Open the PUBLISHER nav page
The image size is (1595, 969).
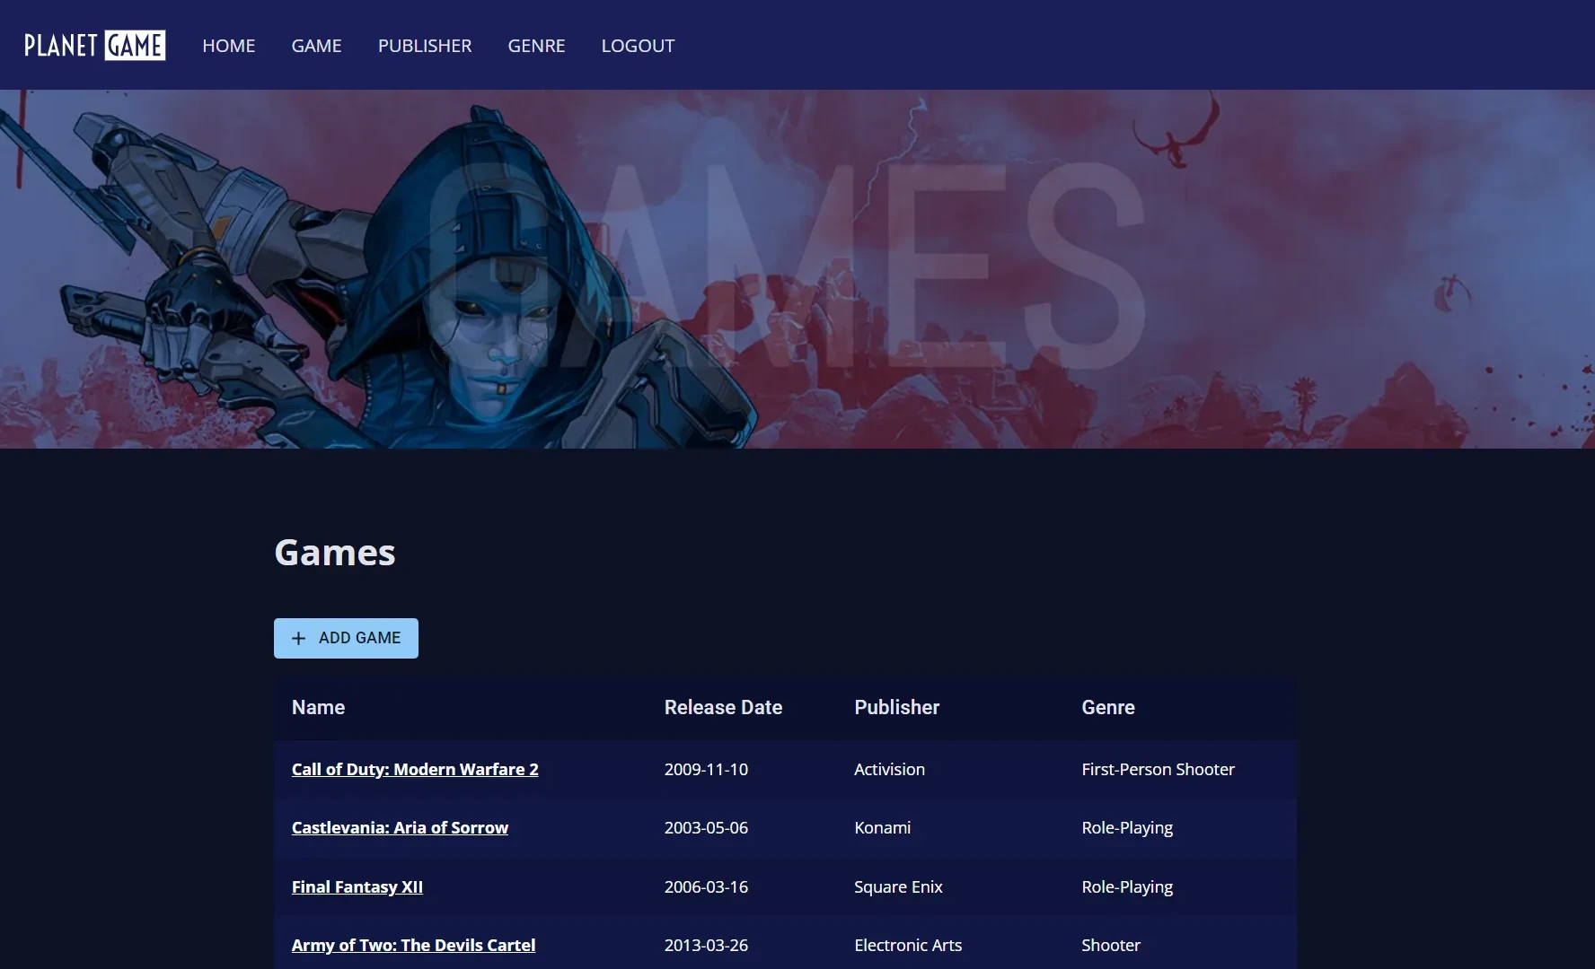425,46
